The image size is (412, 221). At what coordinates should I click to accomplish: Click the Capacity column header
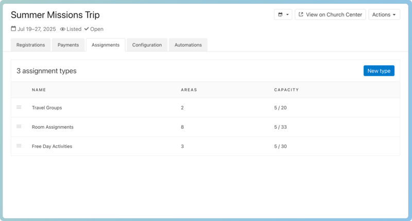point(286,90)
